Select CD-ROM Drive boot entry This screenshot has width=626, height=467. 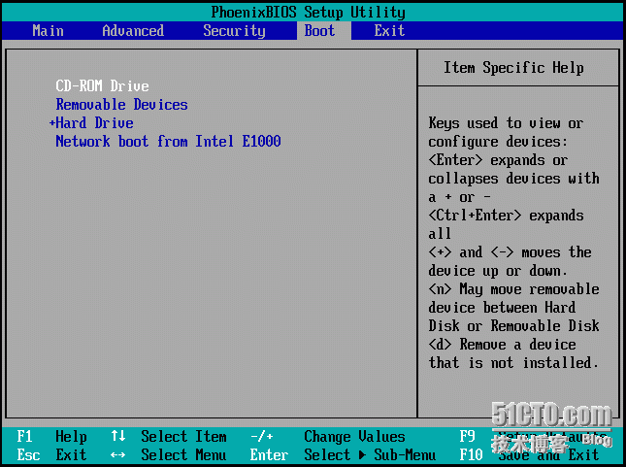(102, 85)
